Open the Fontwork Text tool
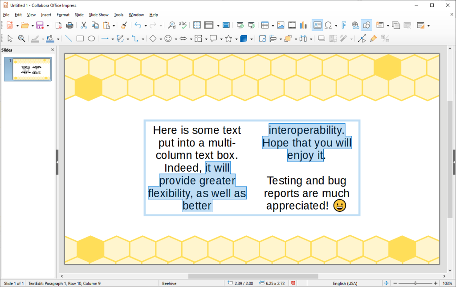 click(x=344, y=25)
